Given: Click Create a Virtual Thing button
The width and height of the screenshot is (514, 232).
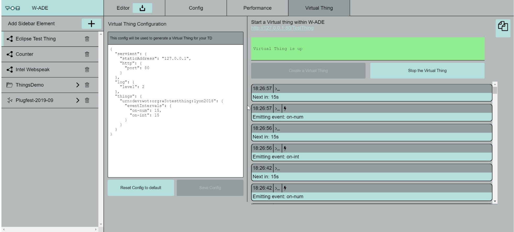Looking at the screenshot, I should 308,71.
